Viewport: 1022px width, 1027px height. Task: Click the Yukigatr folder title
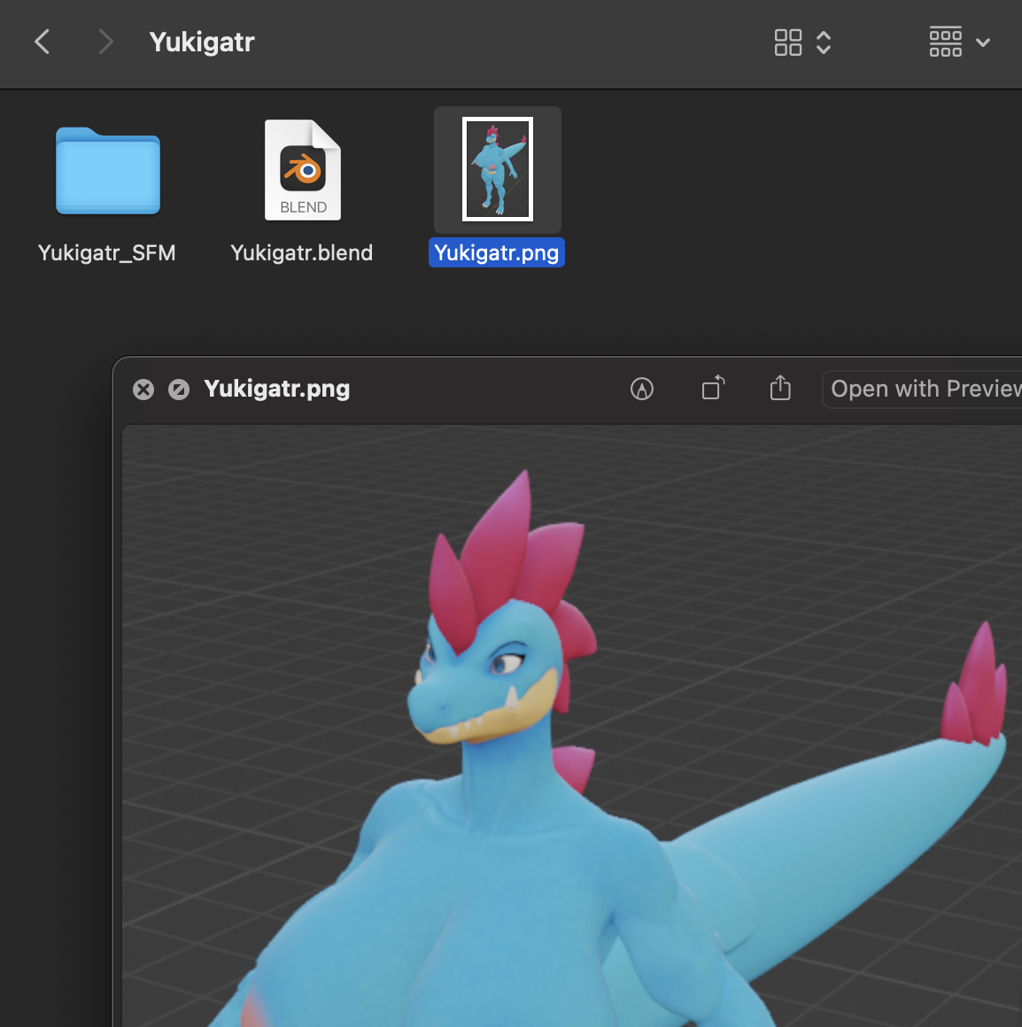click(202, 42)
